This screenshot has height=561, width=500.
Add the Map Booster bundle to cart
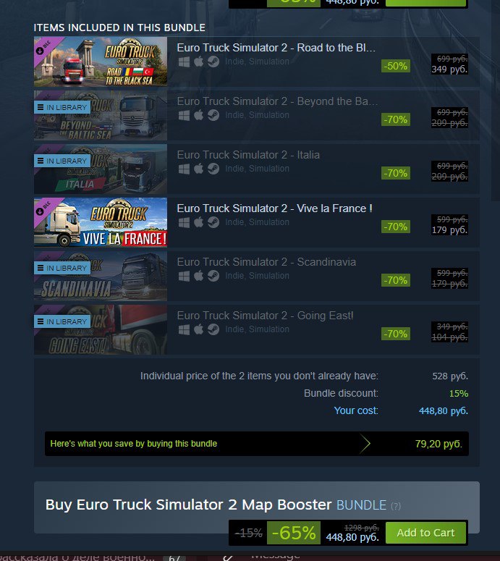(x=425, y=533)
